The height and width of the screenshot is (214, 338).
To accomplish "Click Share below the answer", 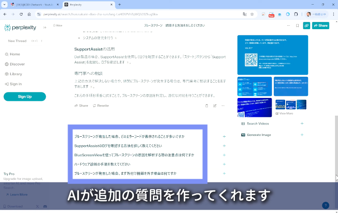I will [x=81, y=106].
